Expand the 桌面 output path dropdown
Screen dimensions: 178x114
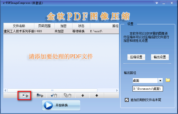pos(160,81)
